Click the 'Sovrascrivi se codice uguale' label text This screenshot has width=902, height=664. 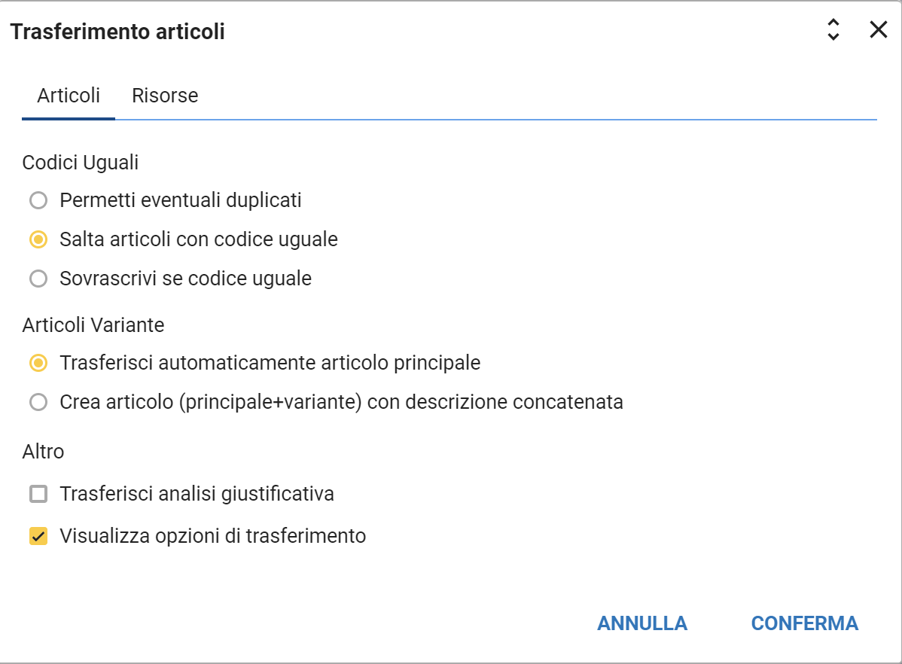pos(186,279)
